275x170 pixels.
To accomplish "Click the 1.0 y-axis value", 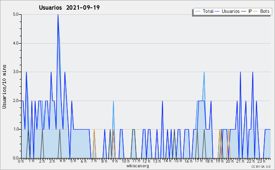I will pos(16,129).
